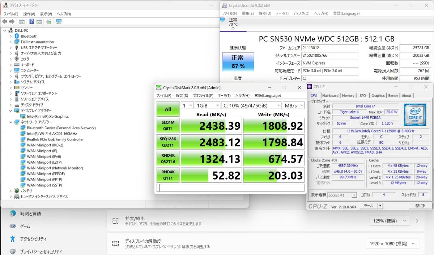This screenshot has width=434, height=255.
Task: Go back using Device Manager's back arrow
Action: pyautogui.click(x=5, y=21)
